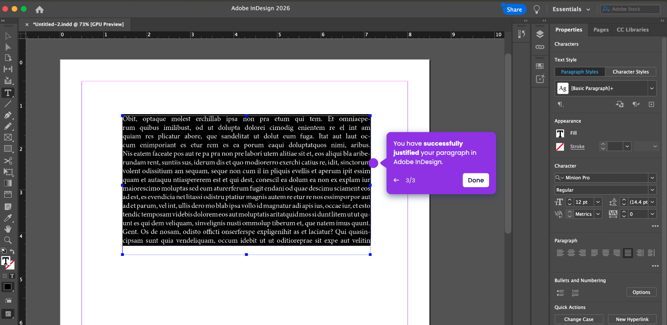Select align away from spine option
This screenshot has height=325, width=667.
651,253
